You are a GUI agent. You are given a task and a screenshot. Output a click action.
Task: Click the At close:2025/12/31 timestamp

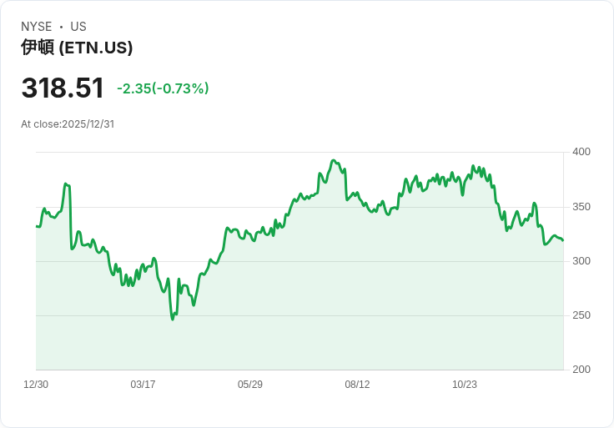click(x=68, y=124)
